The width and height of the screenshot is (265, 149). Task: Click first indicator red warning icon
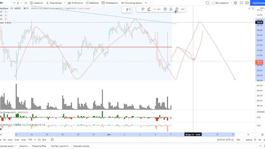[6, 12]
